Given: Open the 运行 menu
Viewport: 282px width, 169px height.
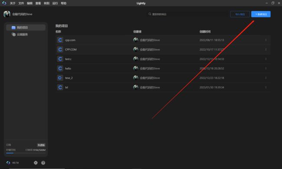Looking at the screenshot, I should click(x=55, y=3).
